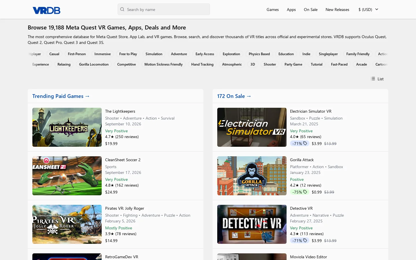Filter by the First-Person tag
This screenshot has width=416, height=260.
pos(77,54)
